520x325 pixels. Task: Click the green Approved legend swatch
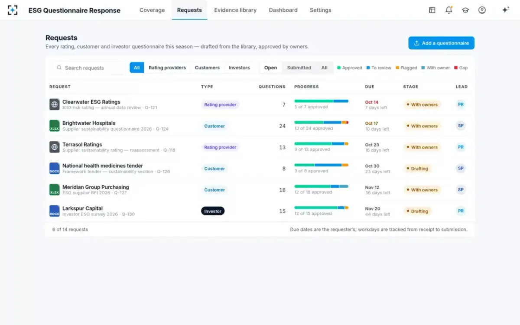[x=339, y=68]
